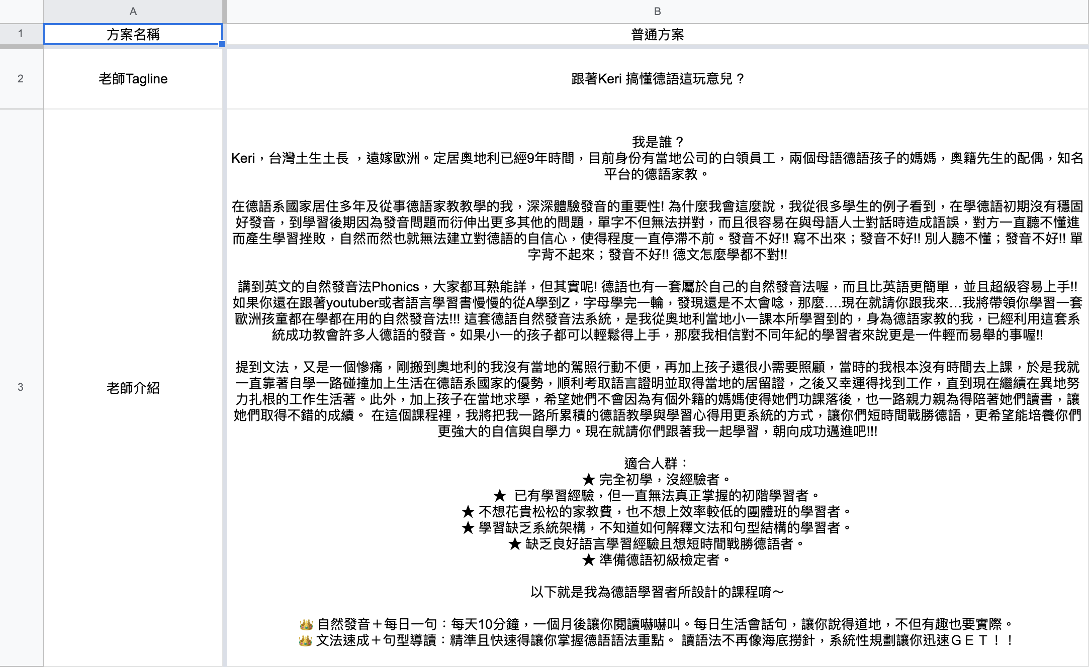Select the cell containing 普通方案
The image size is (1089, 667).
point(657,34)
